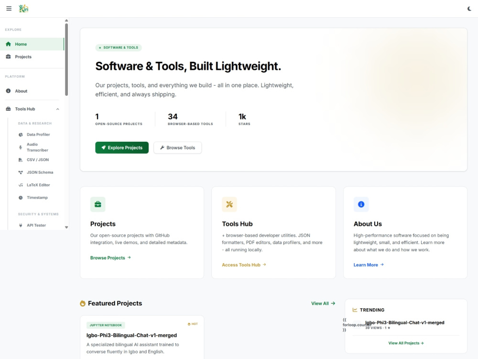Click the Xiri logo
The width and height of the screenshot is (478, 359).
[23, 9]
